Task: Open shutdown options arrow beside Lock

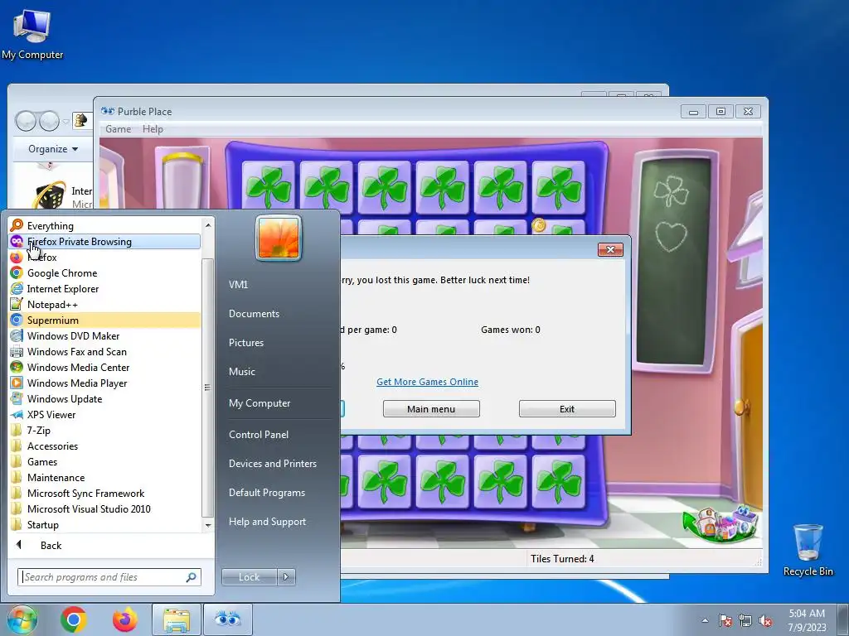Action: [x=286, y=577]
